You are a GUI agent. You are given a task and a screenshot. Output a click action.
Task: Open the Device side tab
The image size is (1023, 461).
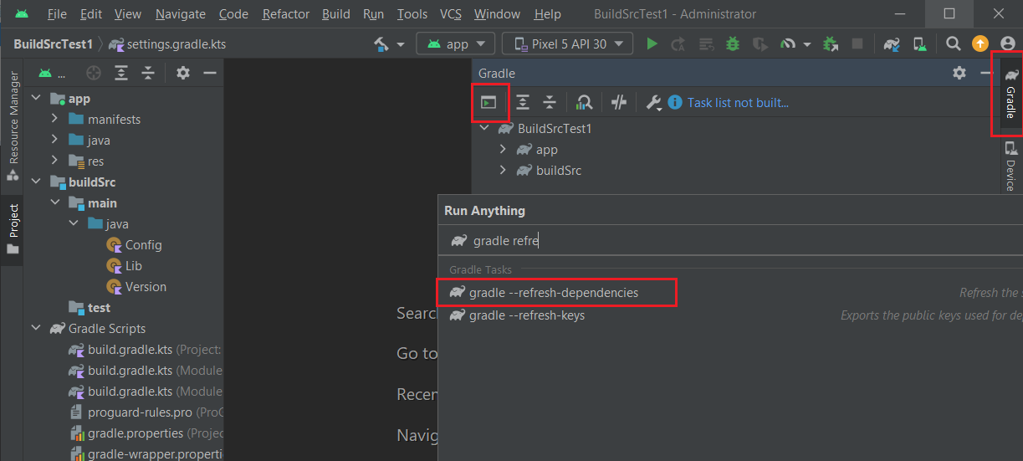pos(1010,166)
